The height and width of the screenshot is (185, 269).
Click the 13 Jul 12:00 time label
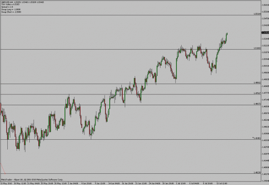(x=222, y=183)
